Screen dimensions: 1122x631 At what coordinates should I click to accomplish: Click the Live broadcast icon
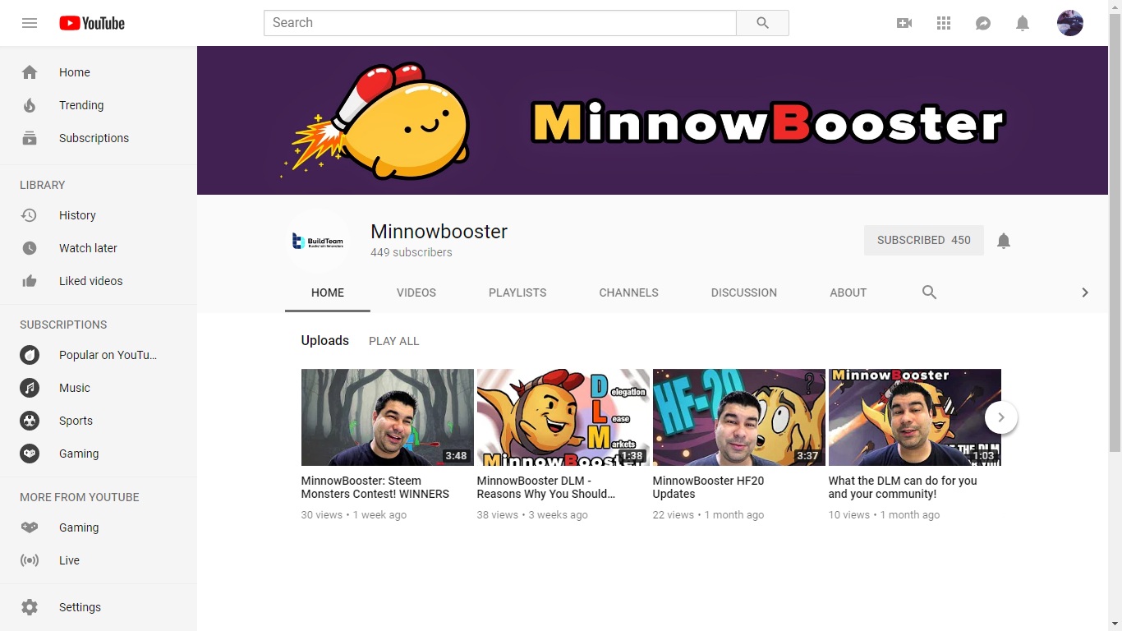[30, 560]
